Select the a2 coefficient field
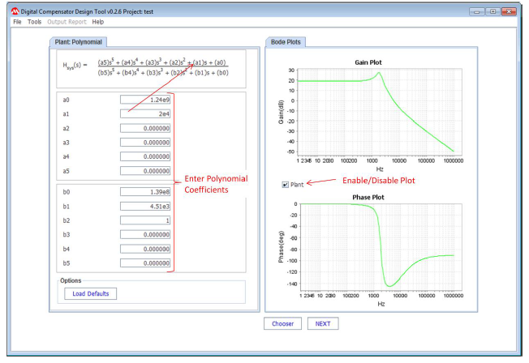Image resolution: width=529 pixels, height=363 pixels. pos(145,129)
